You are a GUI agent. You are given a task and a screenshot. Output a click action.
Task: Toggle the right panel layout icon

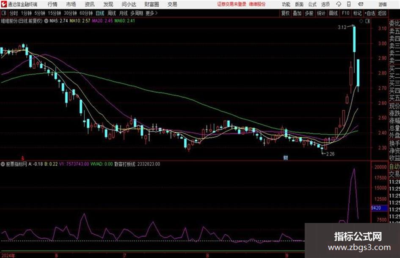click(x=367, y=21)
